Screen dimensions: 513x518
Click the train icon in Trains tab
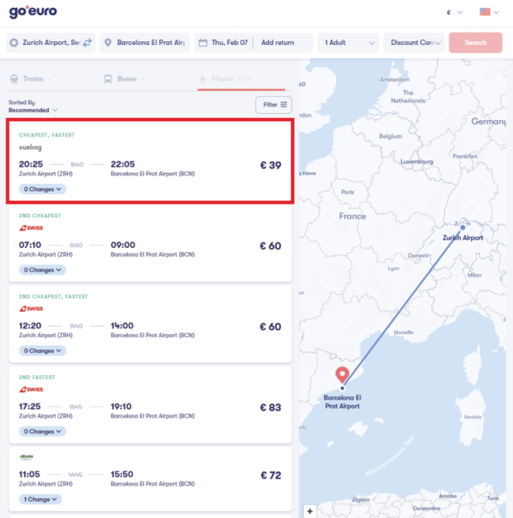click(x=14, y=79)
